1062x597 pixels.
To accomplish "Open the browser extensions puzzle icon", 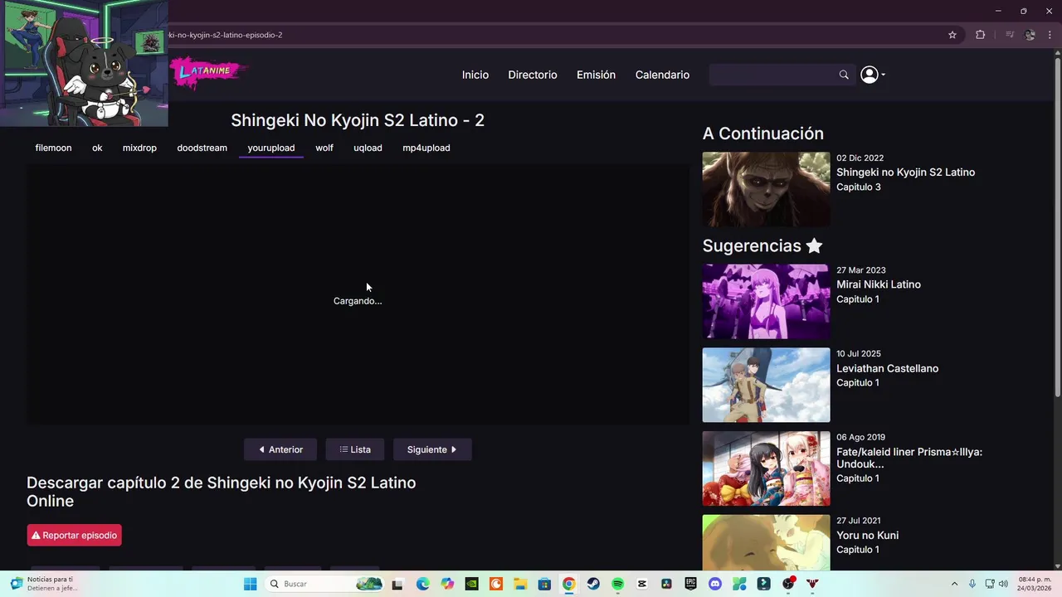I will click(x=980, y=35).
